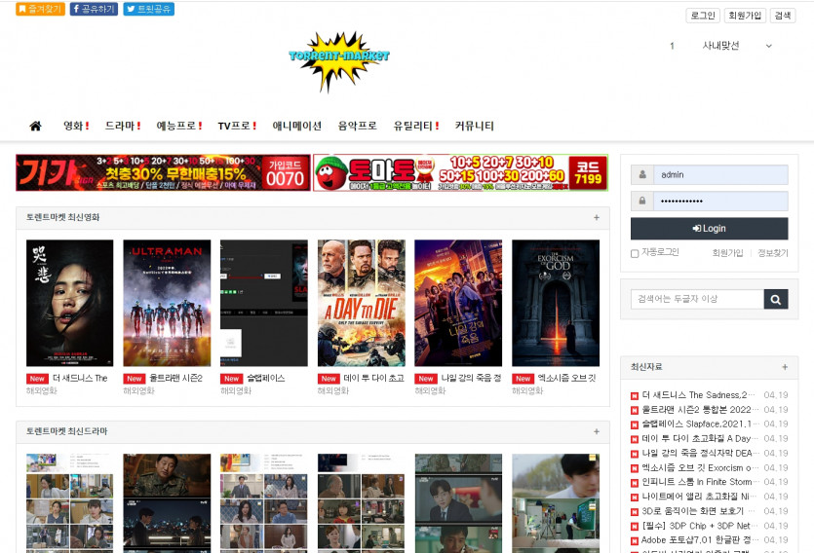814x553 pixels.
Task: Open the 드라마 menu item
Action: click(123, 127)
